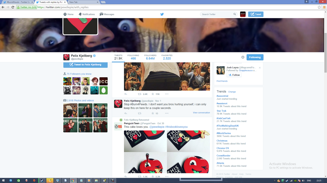Open the Windows Start button
This screenshot has height=183, width=327.
tap(4, 180)
